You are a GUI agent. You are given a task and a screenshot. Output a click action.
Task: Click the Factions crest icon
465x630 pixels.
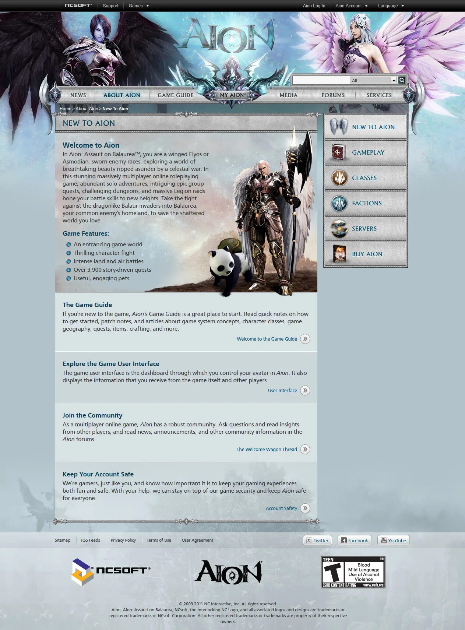pyautogui.click(x=339, y=203)
